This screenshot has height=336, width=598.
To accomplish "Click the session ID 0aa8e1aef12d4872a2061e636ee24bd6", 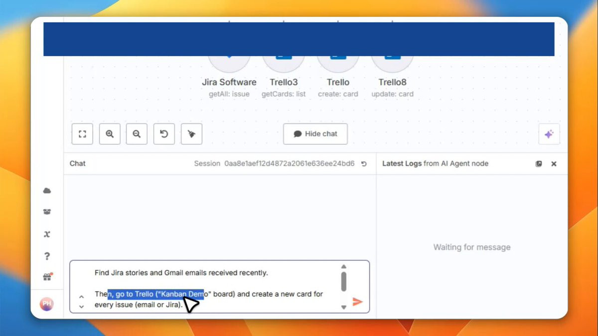I will coord(289,163).
